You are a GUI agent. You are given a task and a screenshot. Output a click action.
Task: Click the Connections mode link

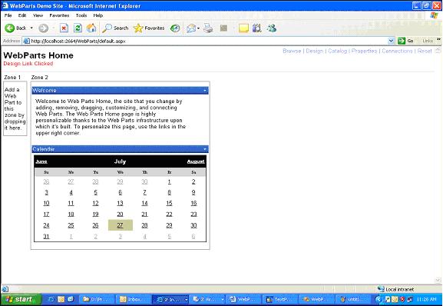(397, 51)
